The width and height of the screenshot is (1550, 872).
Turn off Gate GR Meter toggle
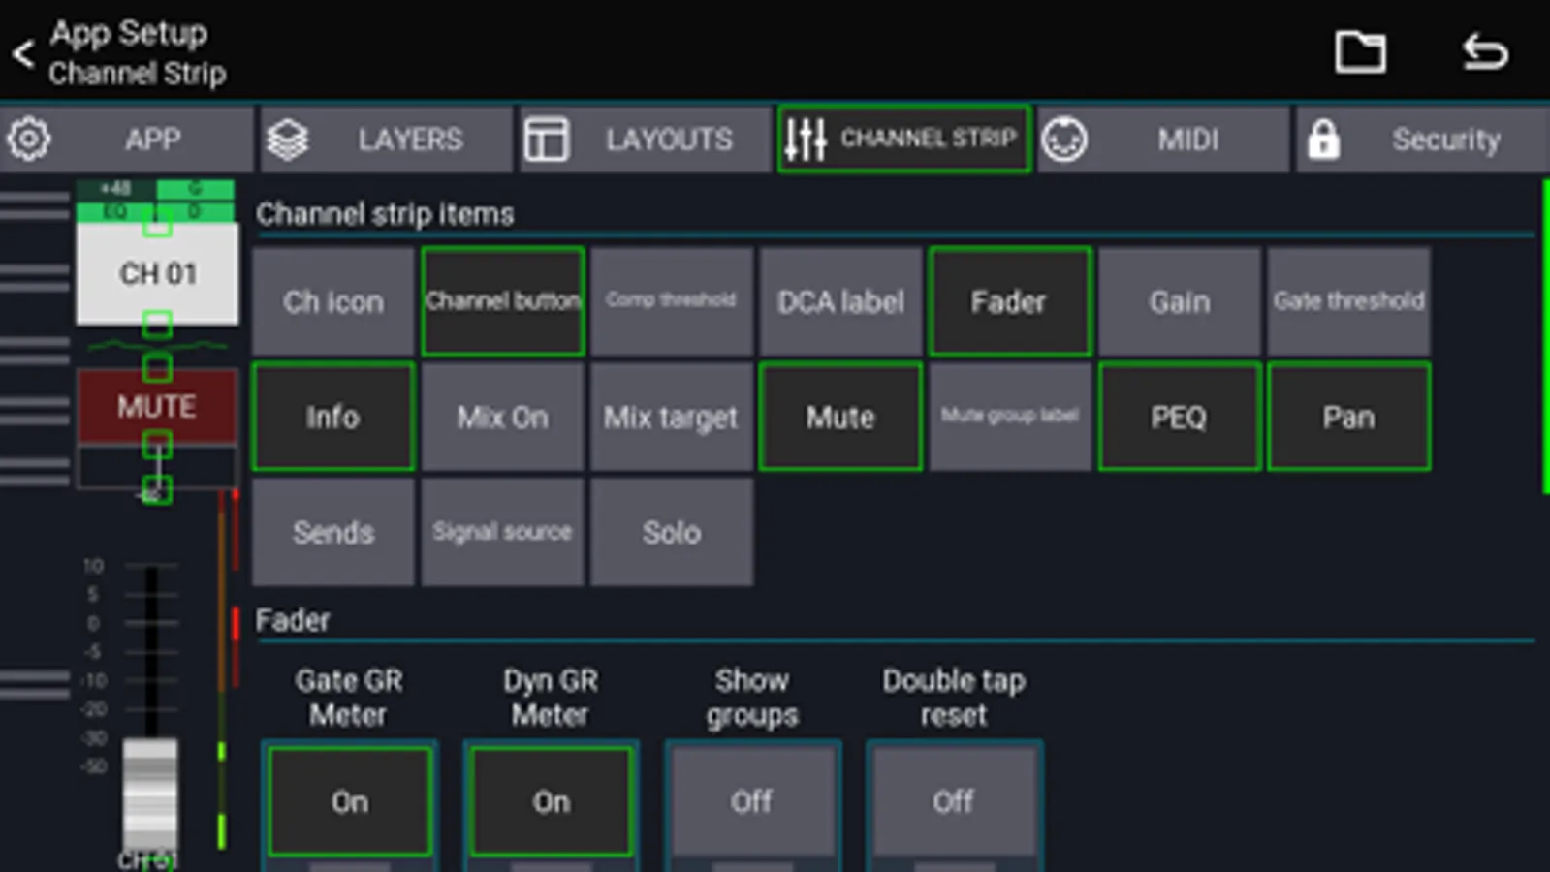pos(350,801)
